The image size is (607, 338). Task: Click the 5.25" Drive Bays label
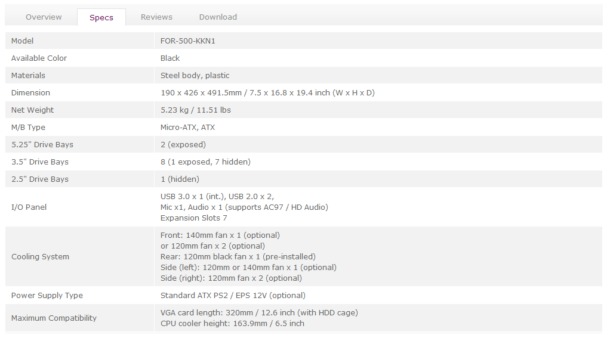(x=42, y=145)
